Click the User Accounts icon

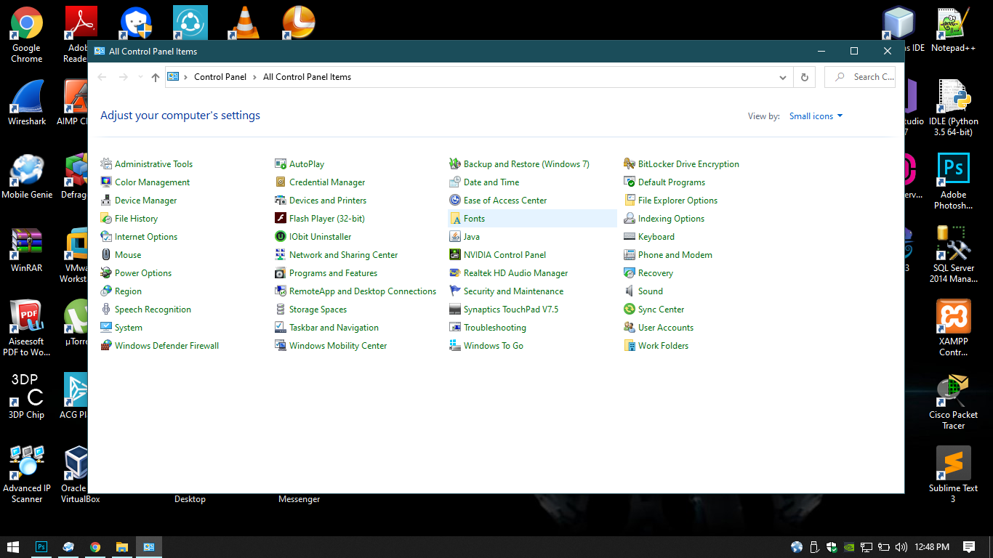click(x=630, y=328)
